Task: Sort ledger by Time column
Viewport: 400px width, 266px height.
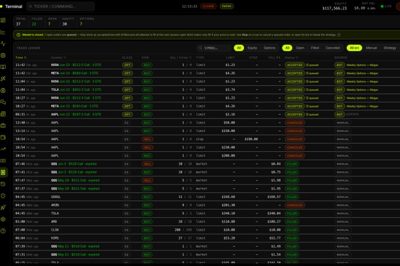Action: pos(21,58)
